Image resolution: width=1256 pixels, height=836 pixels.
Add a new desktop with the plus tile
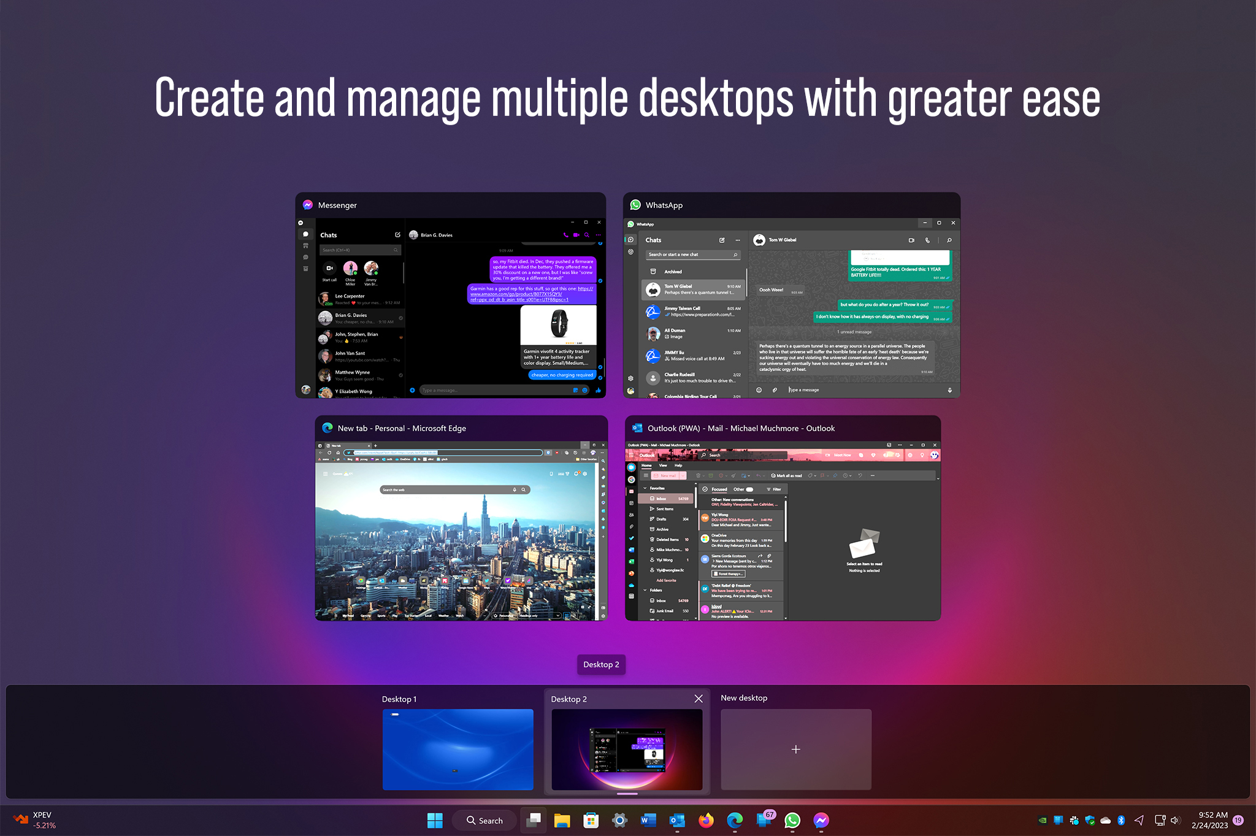(x=796, y=750)
